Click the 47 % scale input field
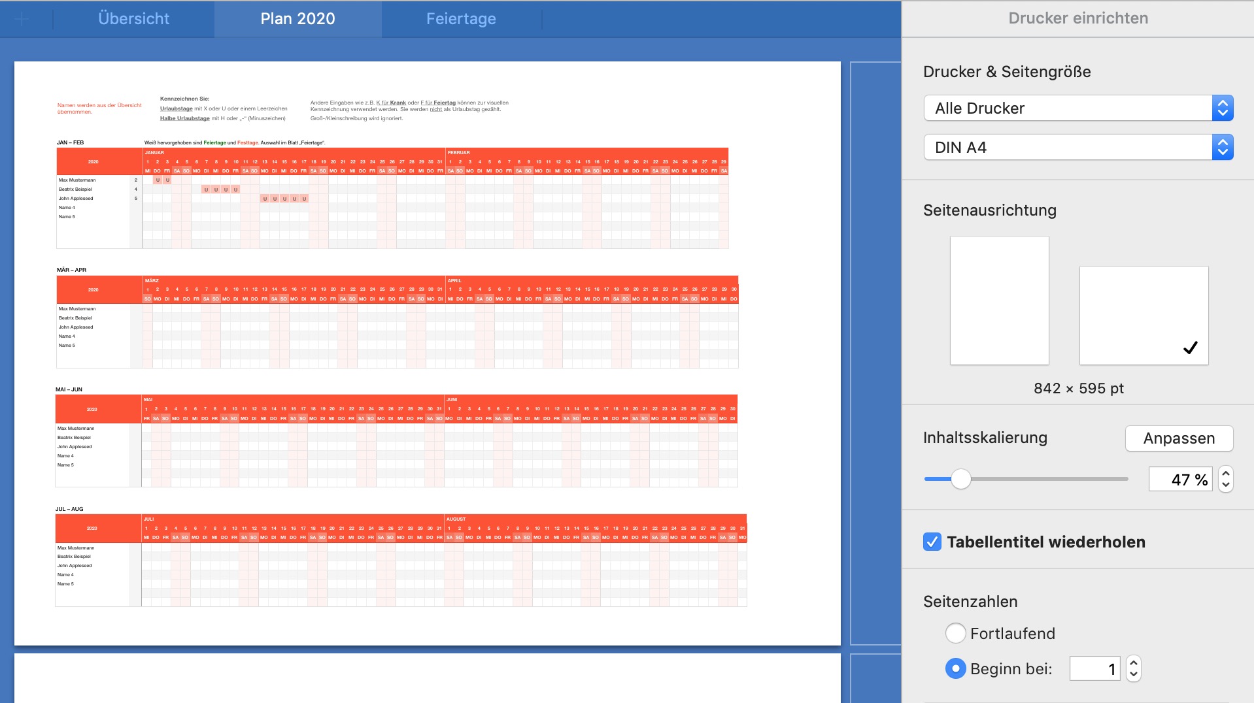This screenshot has height=703, width=1254. (x=1180, y=480)
